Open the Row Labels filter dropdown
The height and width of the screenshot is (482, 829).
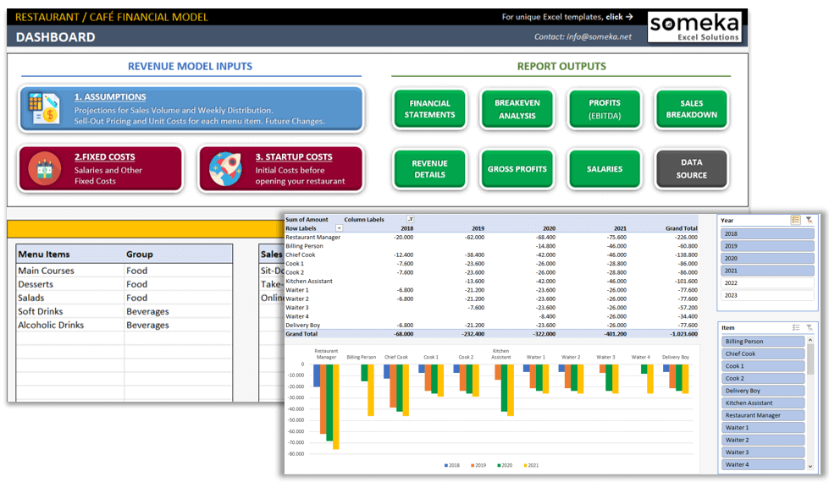tap(339, 228)
